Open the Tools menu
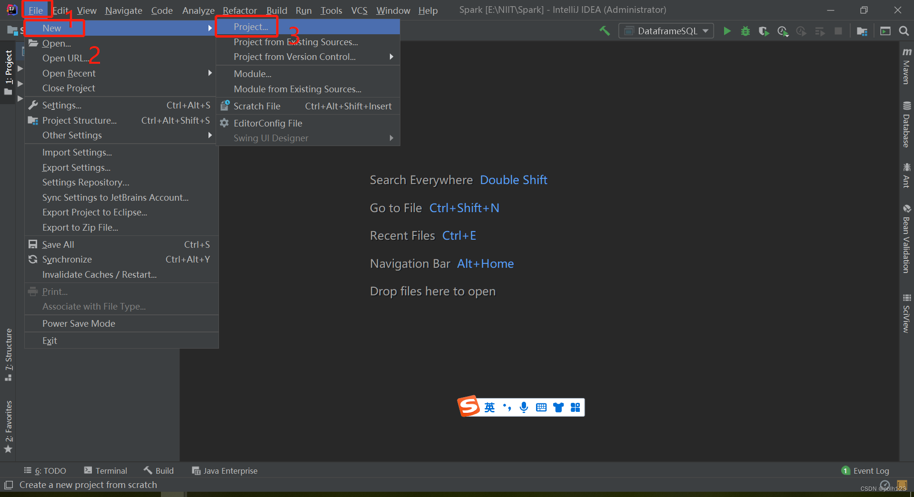This screenshot has height=497, width=914. pyautogui.click(x=331, y=10)
